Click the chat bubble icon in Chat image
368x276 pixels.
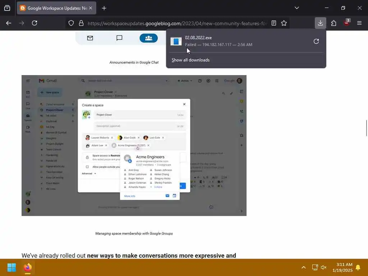[119, 38]
